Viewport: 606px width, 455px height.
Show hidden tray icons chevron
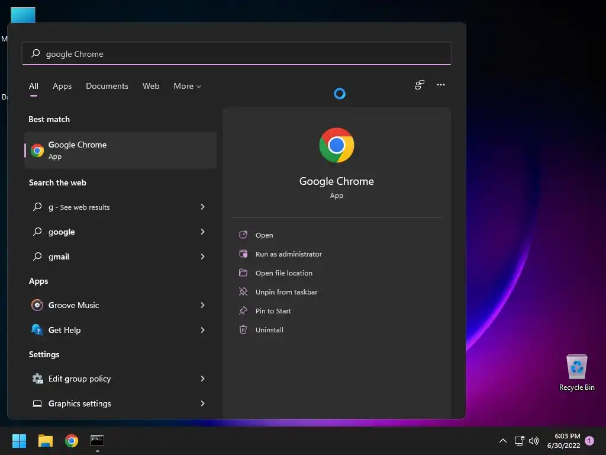pos(503,441)
